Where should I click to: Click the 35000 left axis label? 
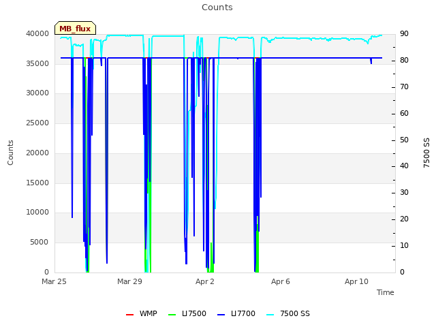tap(37, 63)
